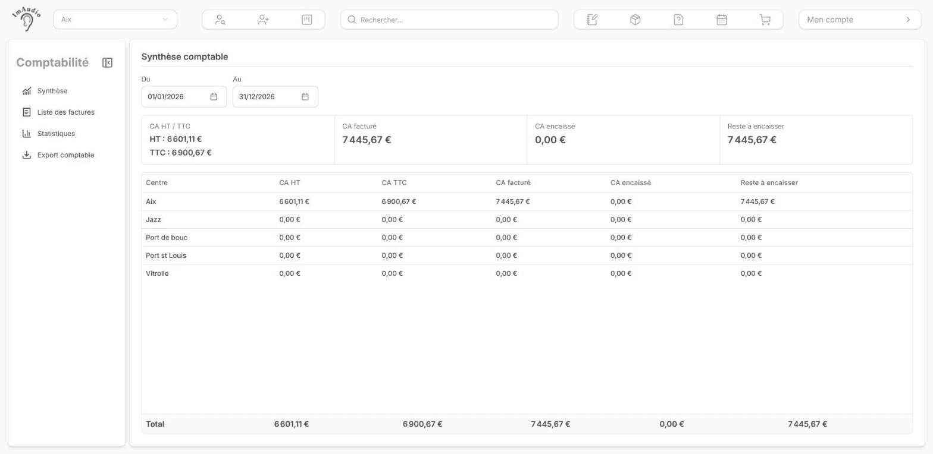Click the Total row label

point(155,424)
